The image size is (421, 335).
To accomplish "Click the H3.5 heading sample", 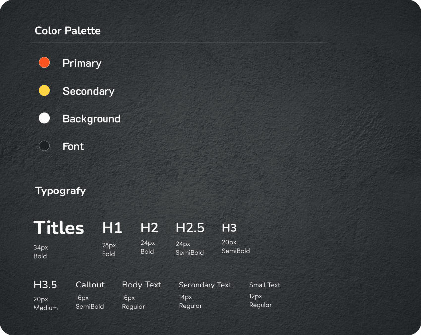I will tap(45, 285).
